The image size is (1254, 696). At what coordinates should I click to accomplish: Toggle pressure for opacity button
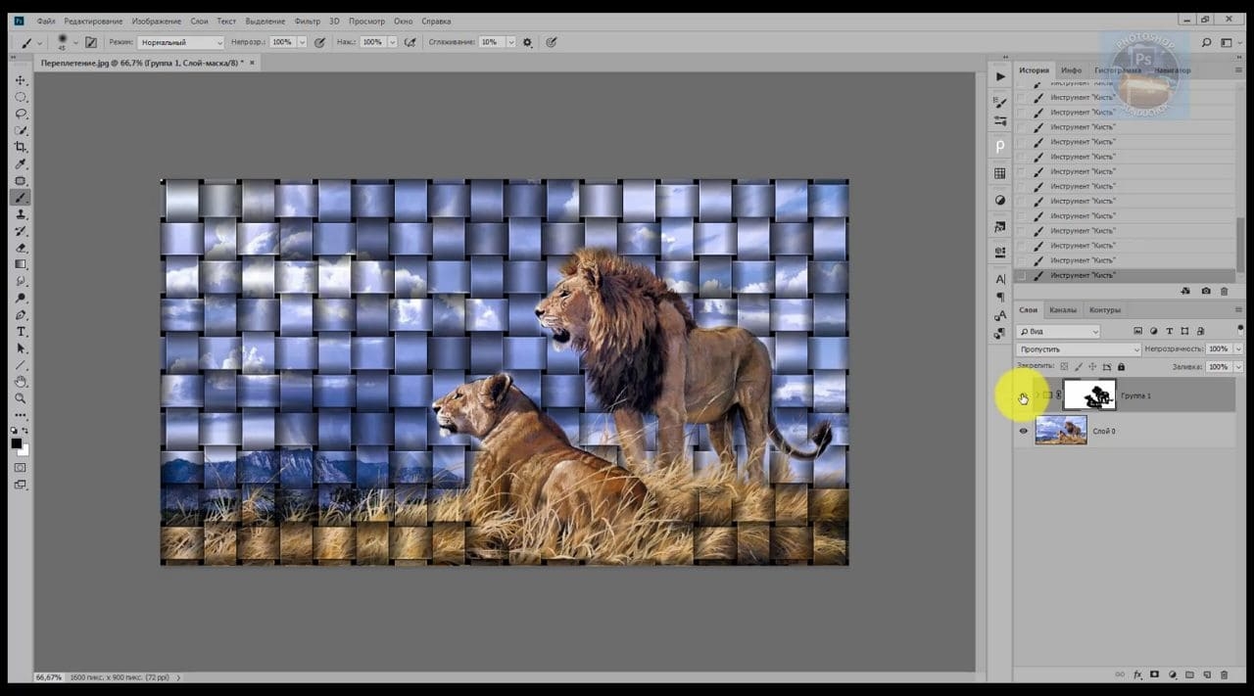coord(319,42)
